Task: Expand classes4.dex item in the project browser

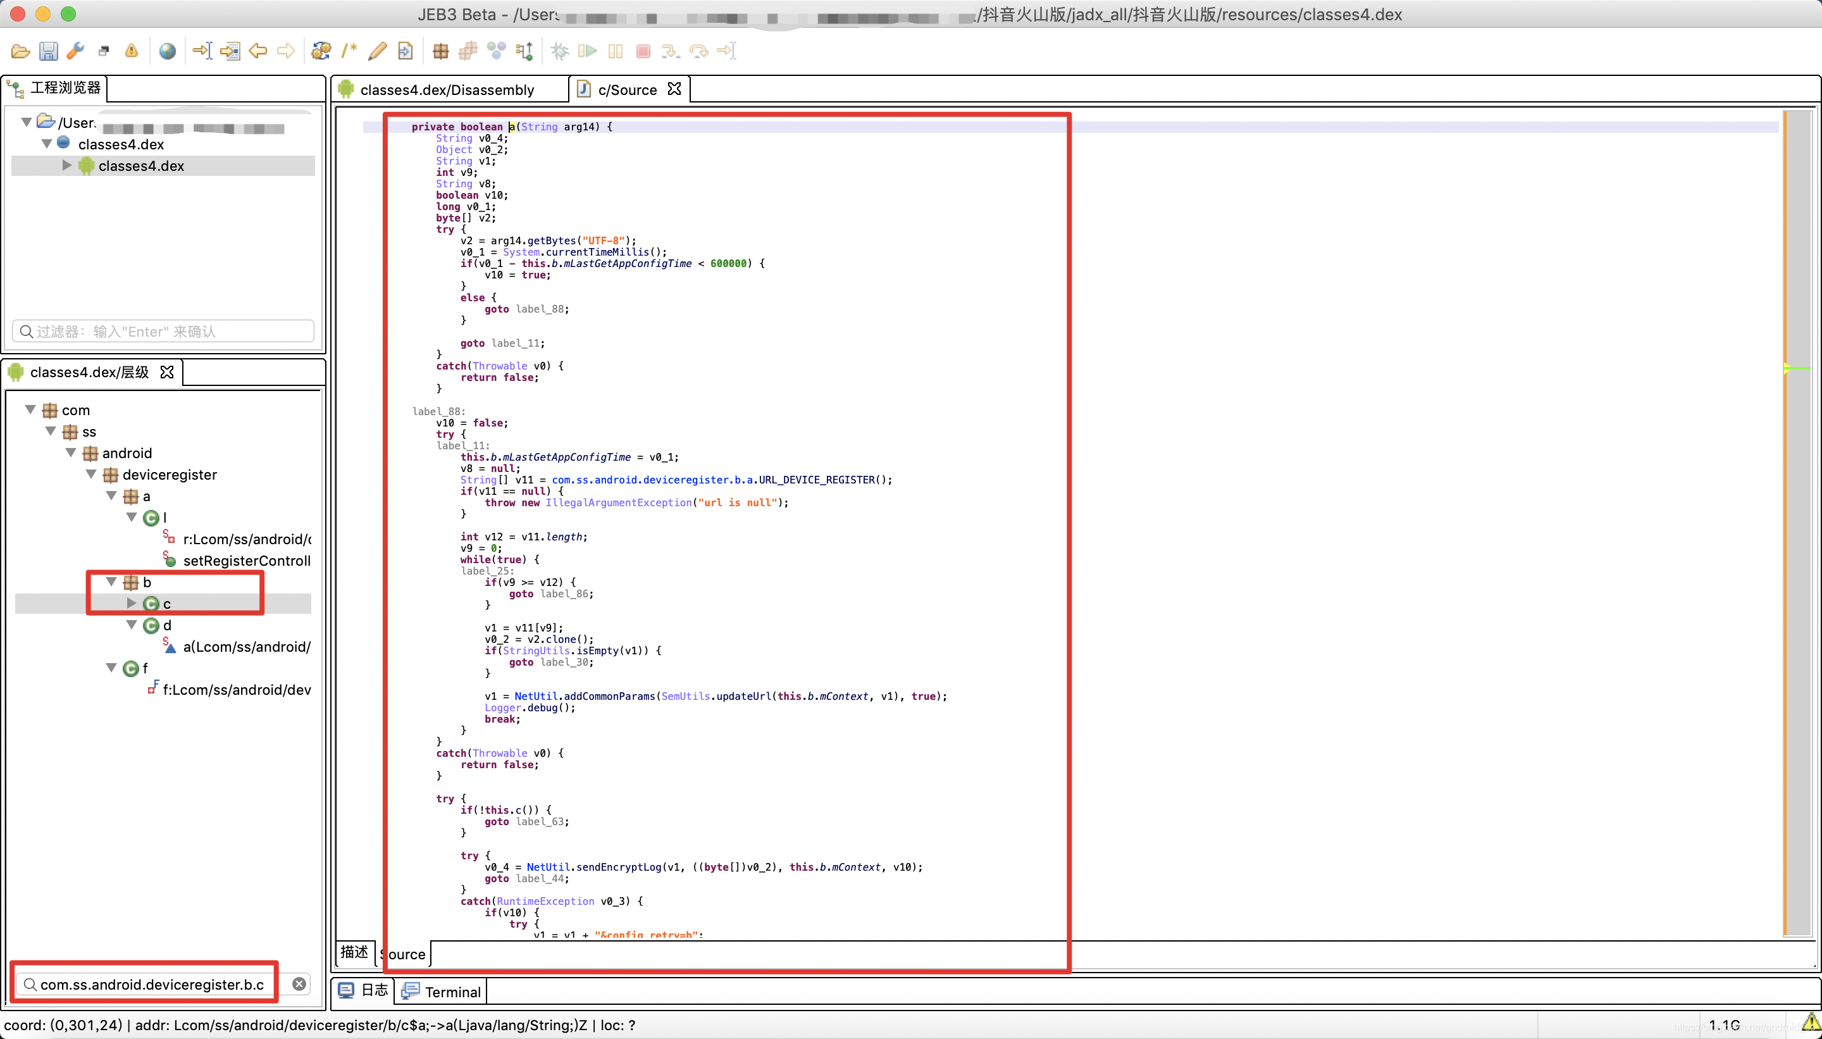Action: [66, 166]
